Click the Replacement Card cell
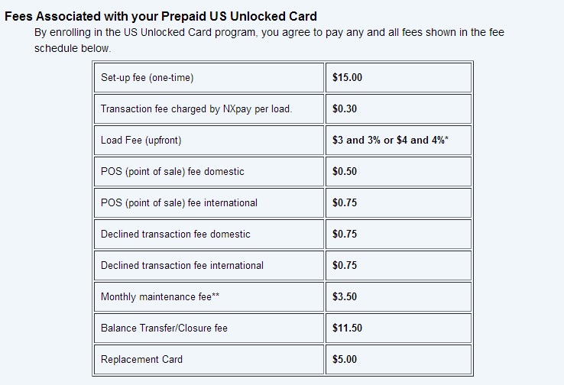Image resolution: width=564 pixels, height=385 pixels. click(x=142, y=360)
